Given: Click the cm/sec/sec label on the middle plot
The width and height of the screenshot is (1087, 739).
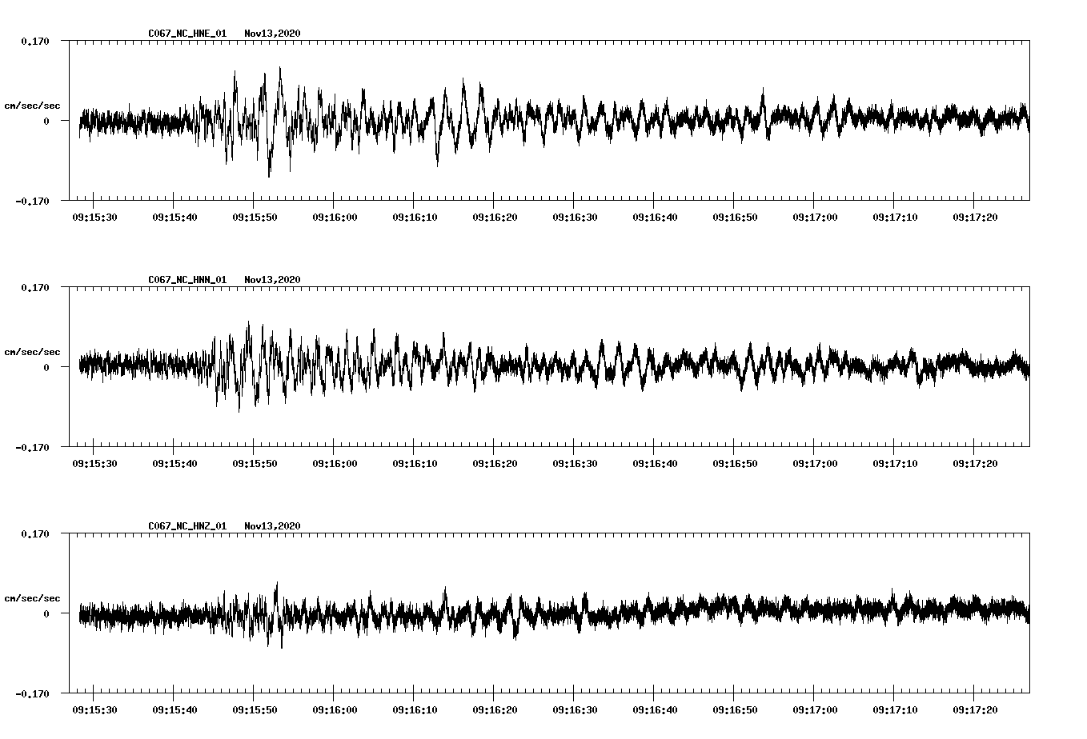Looking at the screenshot, I should click(33, 351).
